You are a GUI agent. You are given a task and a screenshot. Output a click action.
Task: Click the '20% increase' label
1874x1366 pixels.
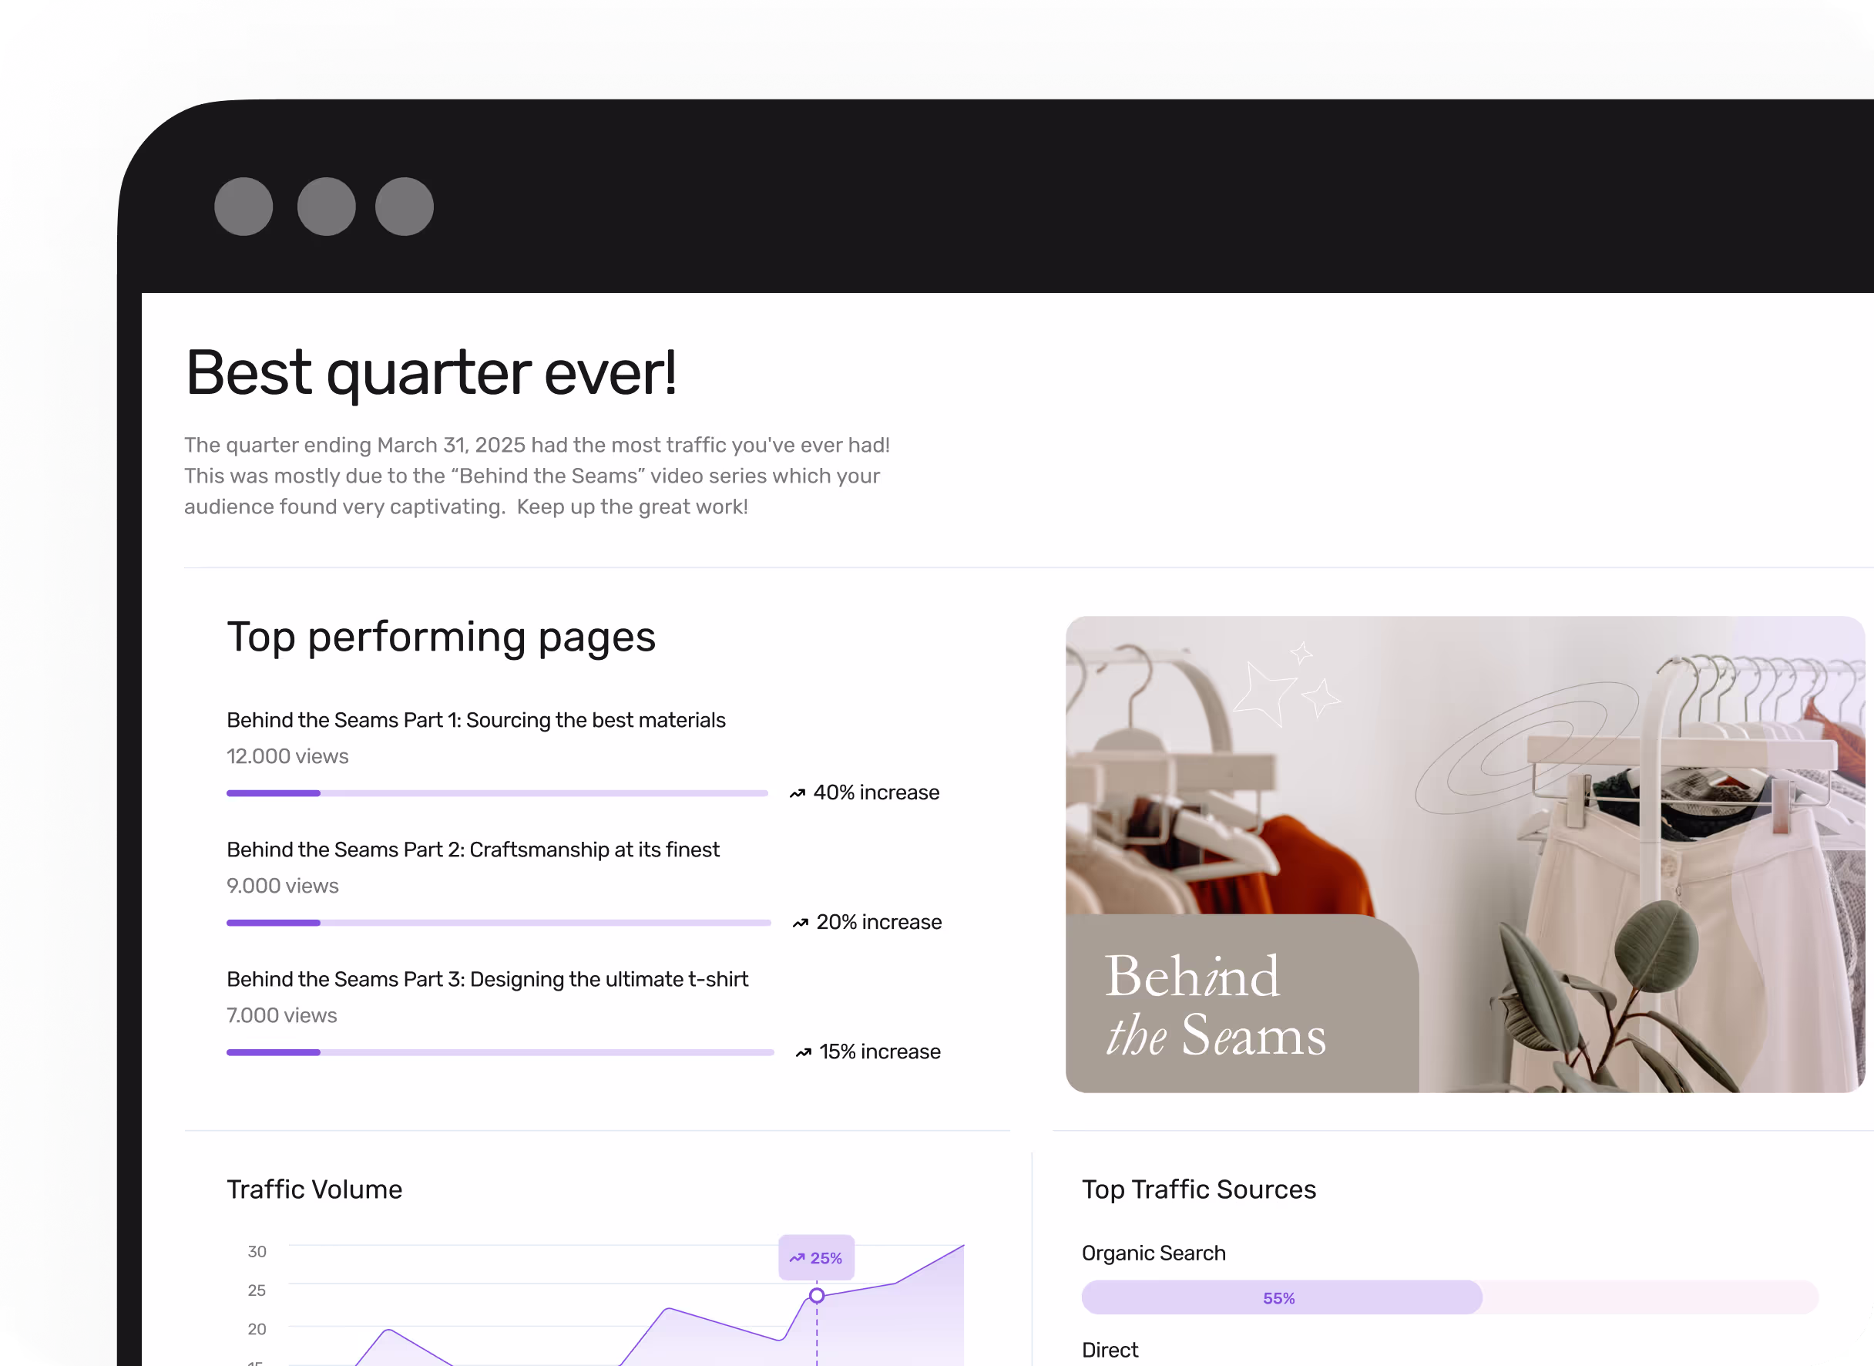(878, 923)
